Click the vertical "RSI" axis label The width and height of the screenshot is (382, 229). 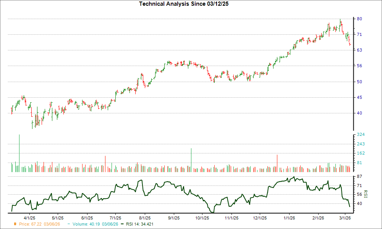click(x=366, y=194)
